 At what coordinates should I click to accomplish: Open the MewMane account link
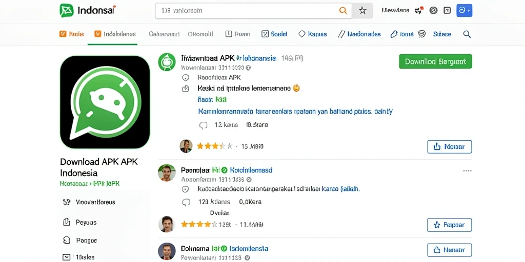point(395,10)
